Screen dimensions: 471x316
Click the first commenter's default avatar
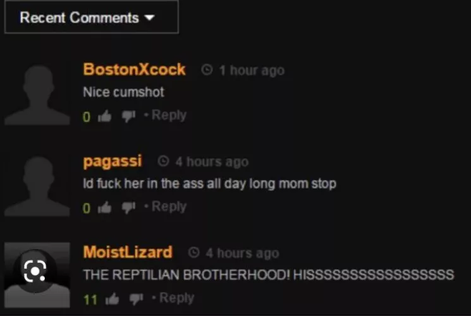(x=37, y=95)
